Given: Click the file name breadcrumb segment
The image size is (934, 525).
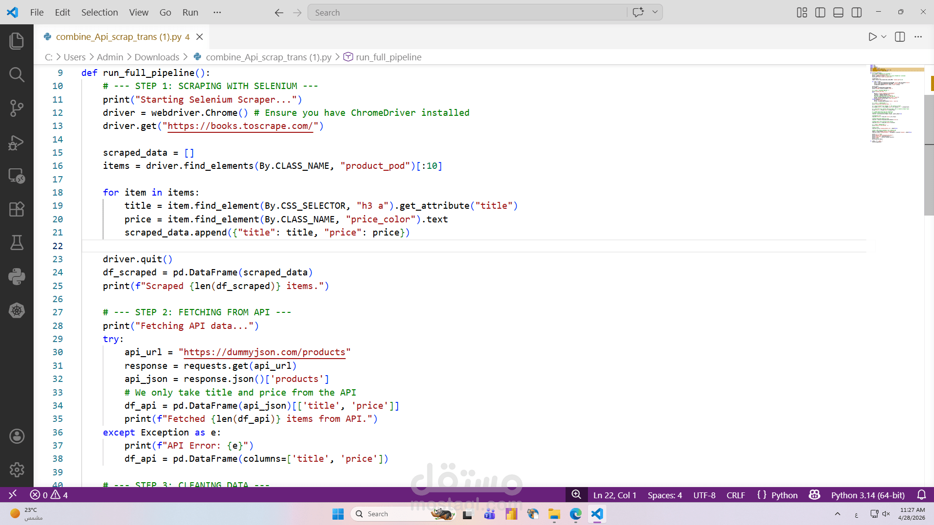Looking at the screenshot, I should [268, 57].
